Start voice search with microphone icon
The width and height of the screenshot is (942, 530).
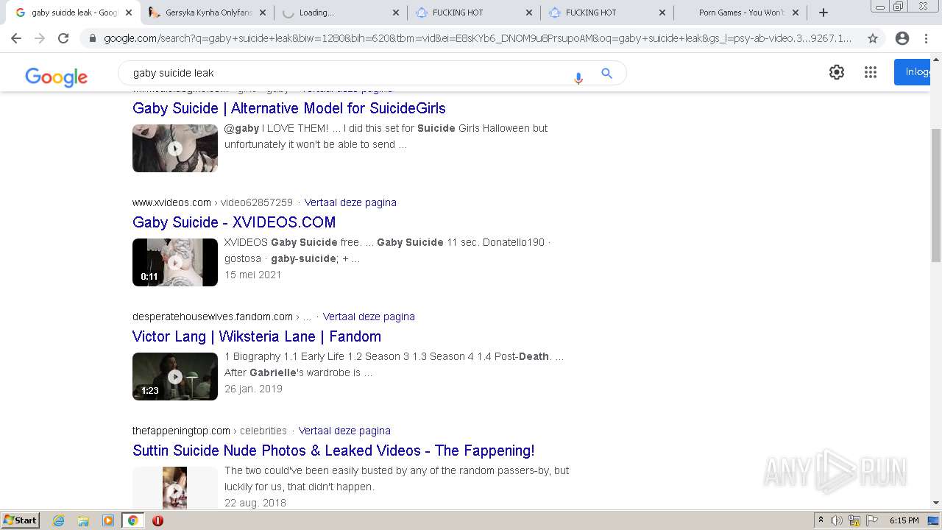click(x=578, y=77)
